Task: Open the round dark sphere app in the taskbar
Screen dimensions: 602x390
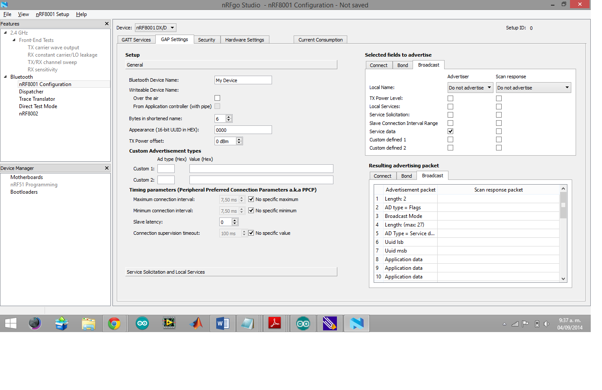Action: (x=35, y=323)
